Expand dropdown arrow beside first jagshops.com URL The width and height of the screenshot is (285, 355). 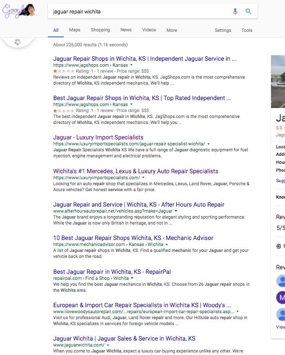tap(131, 65)
